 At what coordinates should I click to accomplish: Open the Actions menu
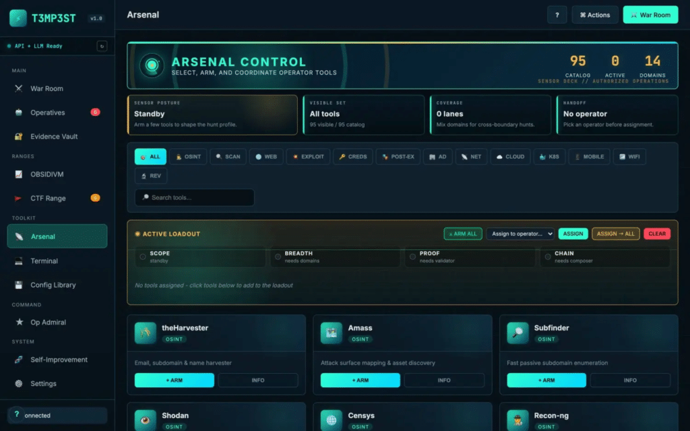(x=595, y=15)
